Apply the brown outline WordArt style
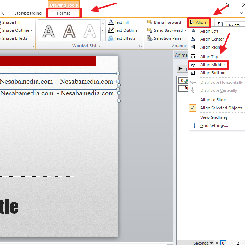Viewport: 245px width, 245px height. [69, 31]
